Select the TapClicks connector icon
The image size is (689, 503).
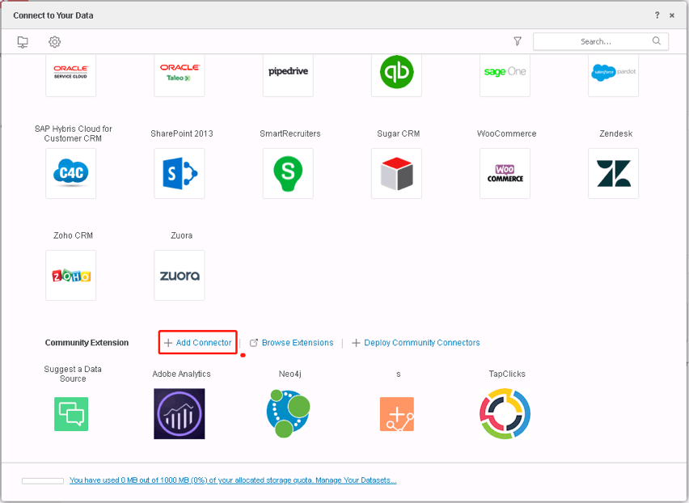coord(505,413)
